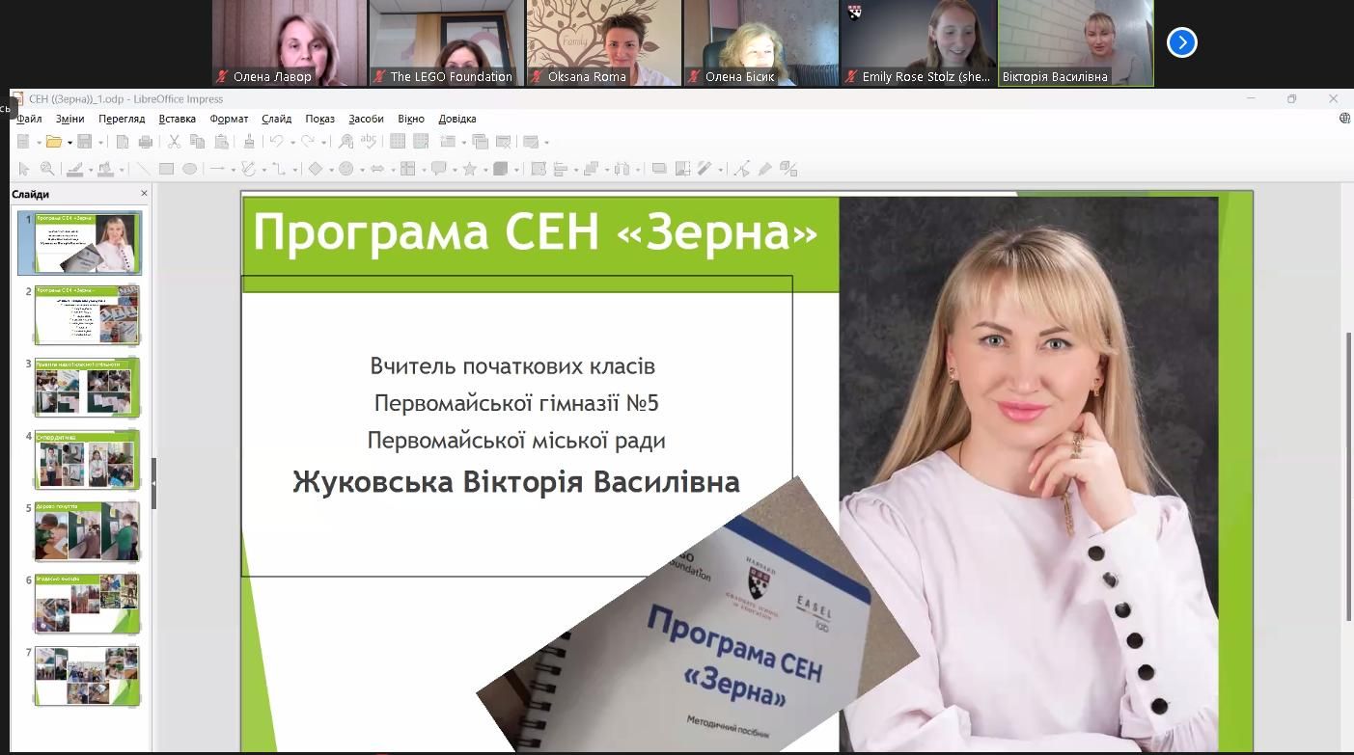Select the Stars and Banners tool

point(470,169)
